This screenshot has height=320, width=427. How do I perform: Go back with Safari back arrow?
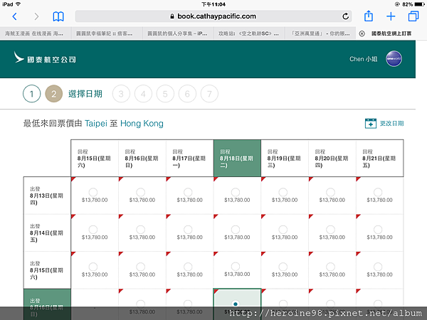tap(15, 16)
